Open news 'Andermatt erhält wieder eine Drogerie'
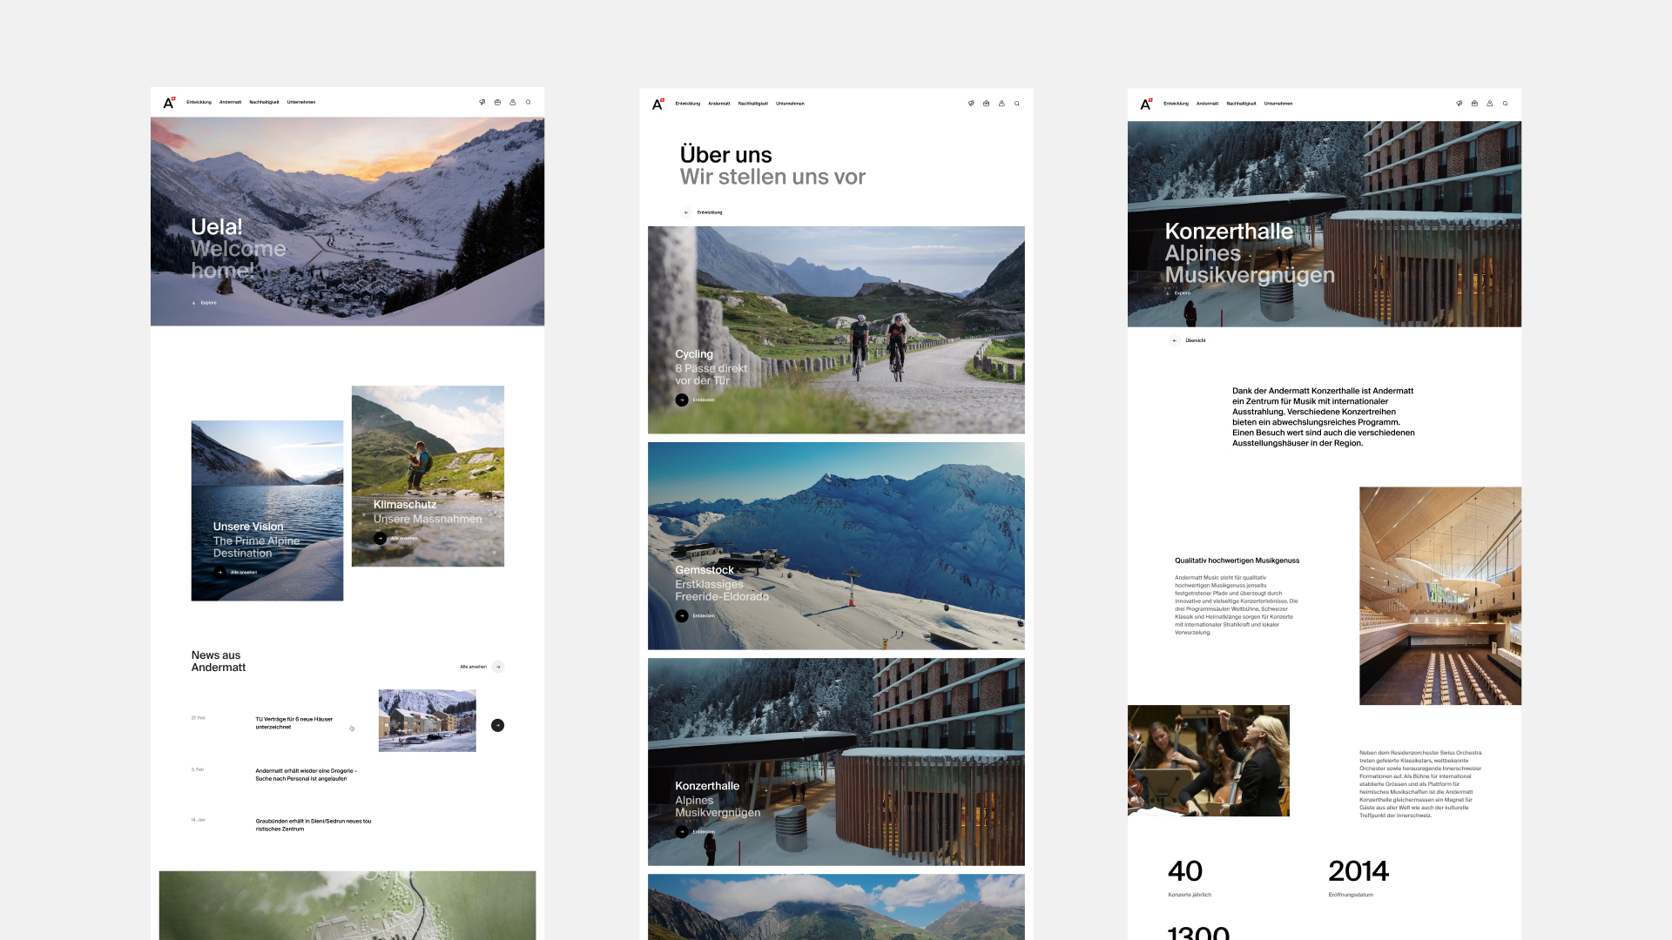1672x940 pixels. click(x=306, y=775)
